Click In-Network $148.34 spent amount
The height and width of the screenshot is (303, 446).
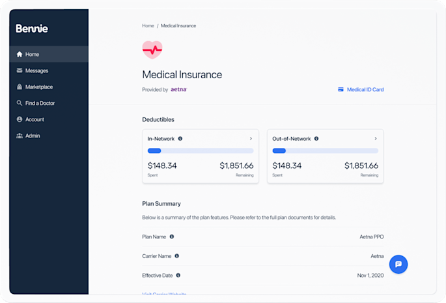point(162,166)
